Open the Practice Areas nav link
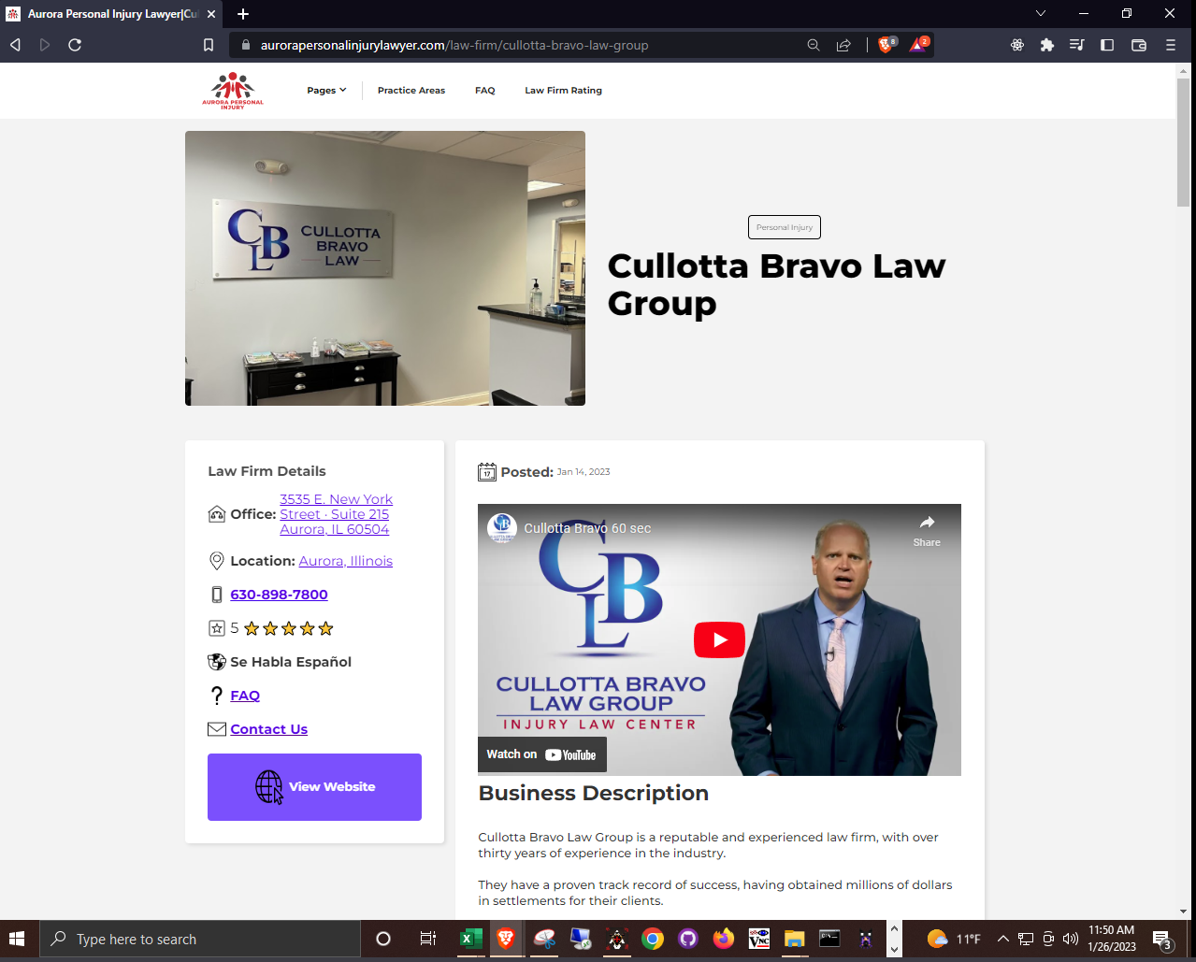The height and width of the screenshot is (962, 1196). point(411,91)
